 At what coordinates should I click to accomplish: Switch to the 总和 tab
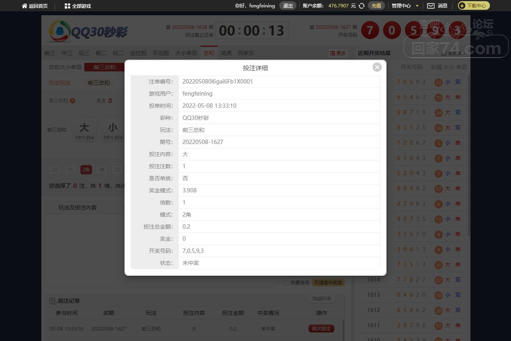[209, 53]
